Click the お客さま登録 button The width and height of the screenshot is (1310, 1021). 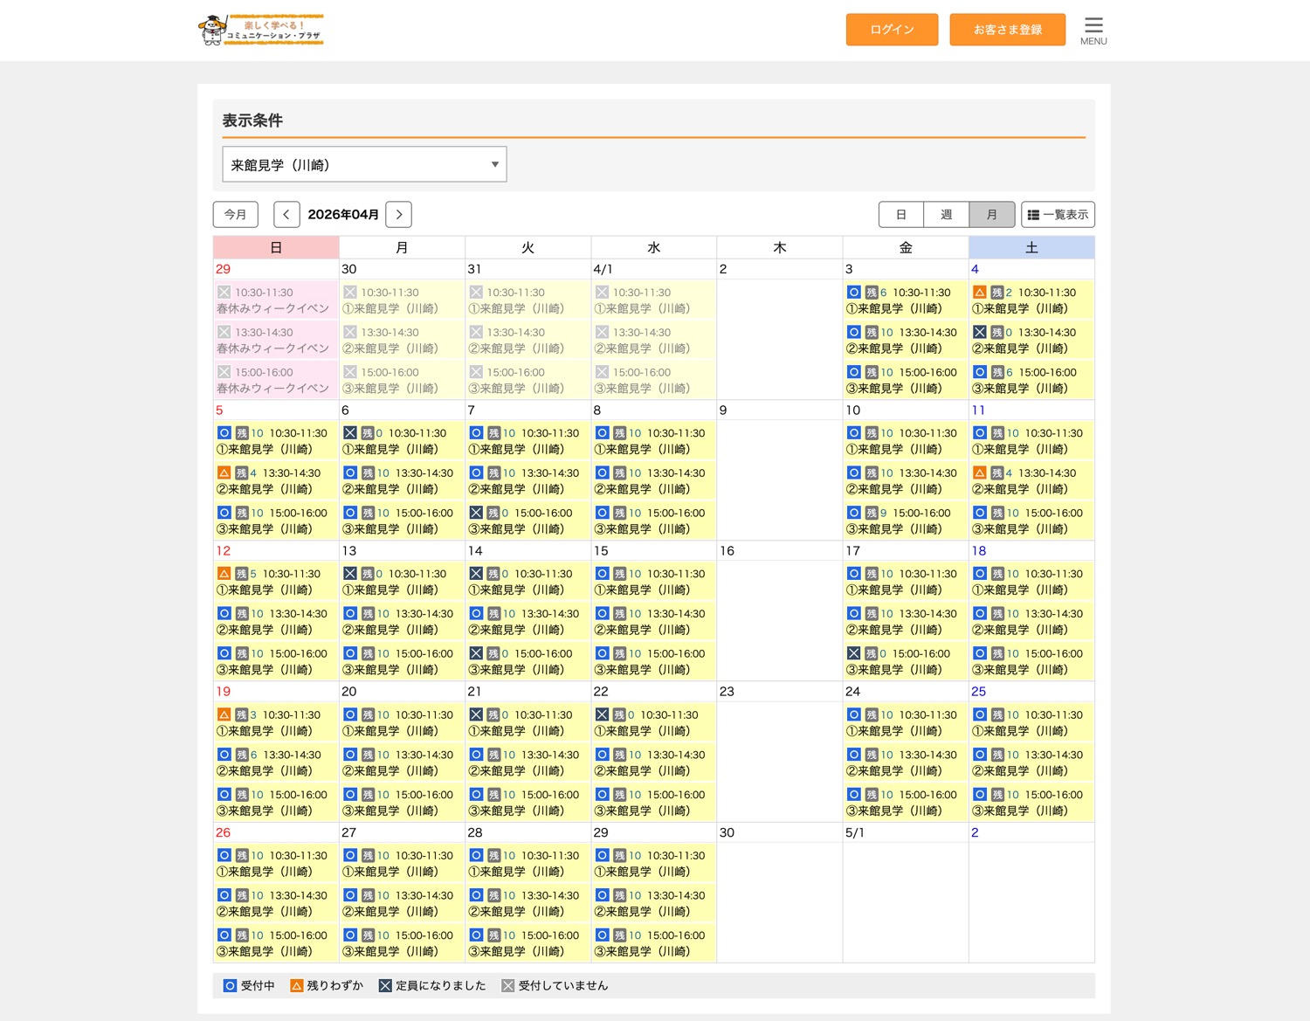click(1007, 30)
